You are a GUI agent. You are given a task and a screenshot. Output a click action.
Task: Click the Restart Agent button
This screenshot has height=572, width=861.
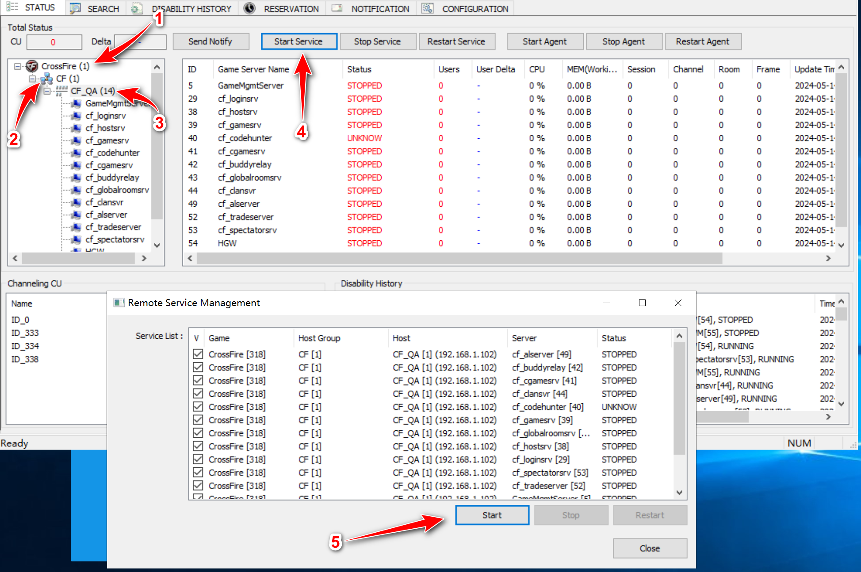[703, 42]
